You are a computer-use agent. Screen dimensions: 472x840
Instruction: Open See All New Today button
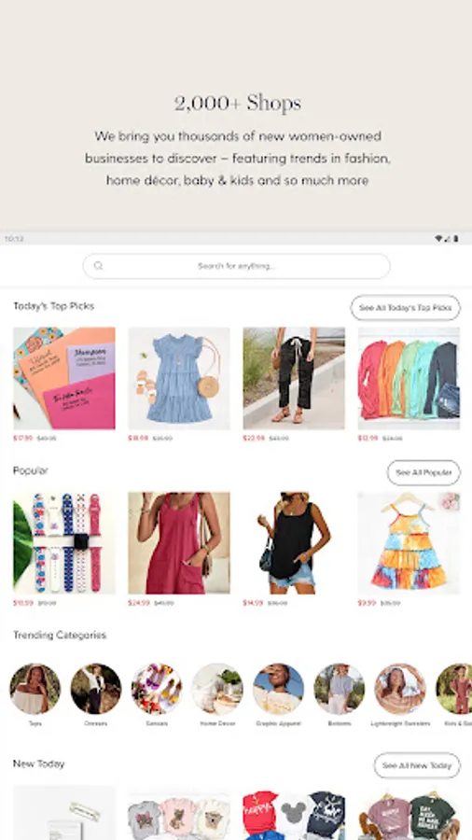[417, 765]
